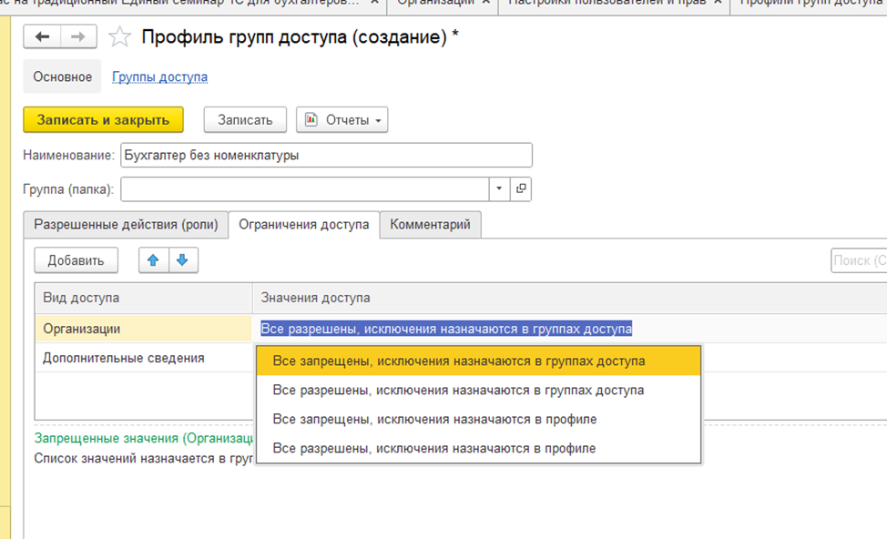Choose Все запрещены, исключения назначаются в профиле
This screenshot has width=887, height=539.
point(479,419)
